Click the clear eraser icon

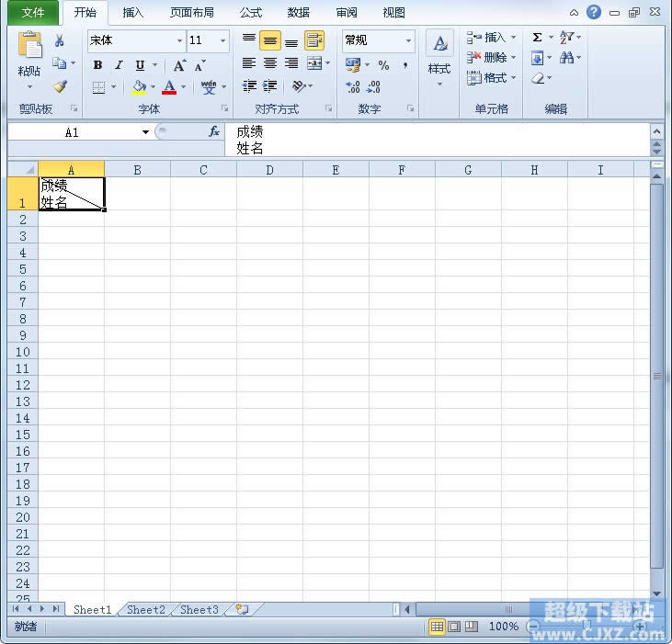tap(538, 78)
